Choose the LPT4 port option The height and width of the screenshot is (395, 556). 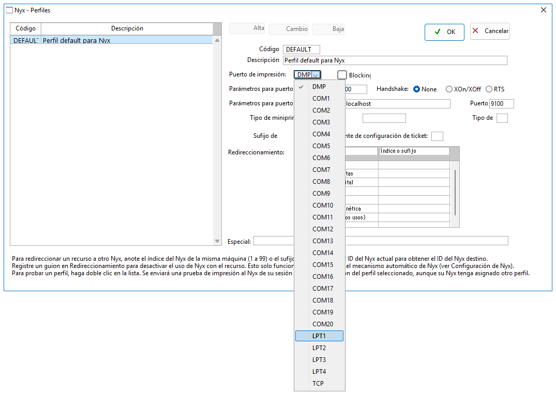point(319,372)
